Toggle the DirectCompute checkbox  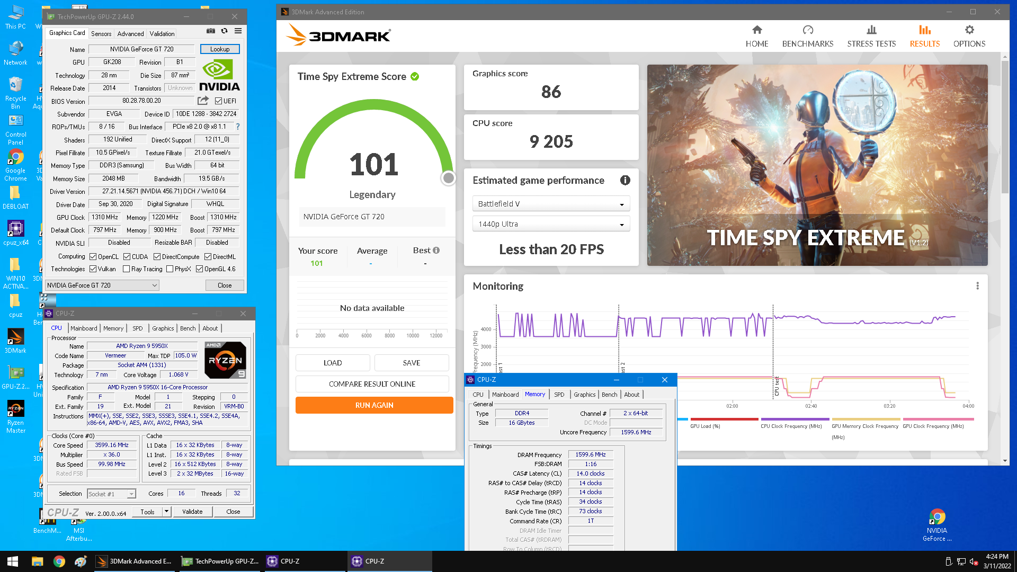(157, 257)
